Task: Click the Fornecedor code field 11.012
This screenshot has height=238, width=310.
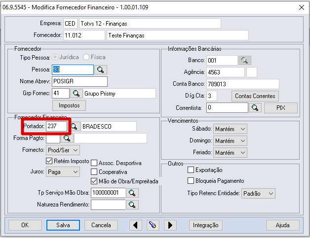Action: (x=84, y=35)
